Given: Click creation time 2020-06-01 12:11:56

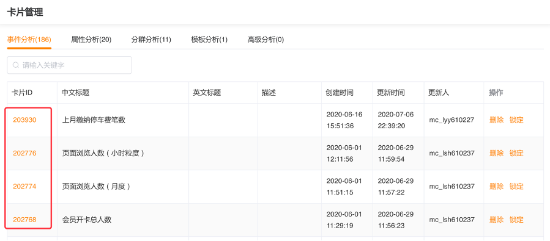Looking at the screenshot, I should coord(344,153).
